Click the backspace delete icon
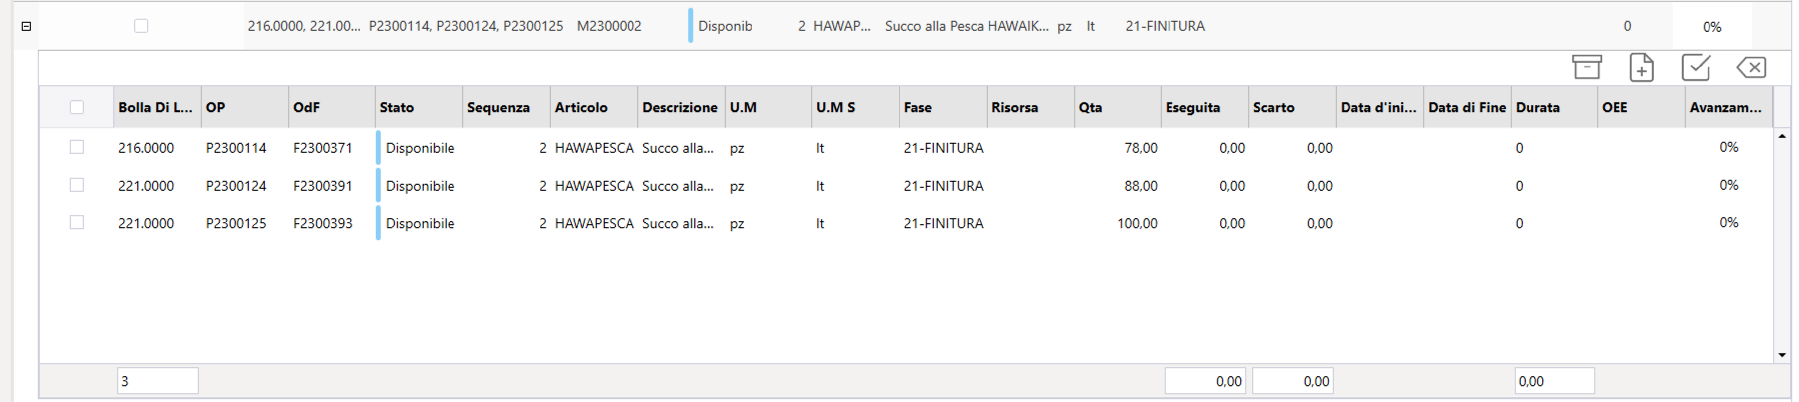Viewport: 1799px width, 402px height. pyautogui.click(x=1751, y=67)
